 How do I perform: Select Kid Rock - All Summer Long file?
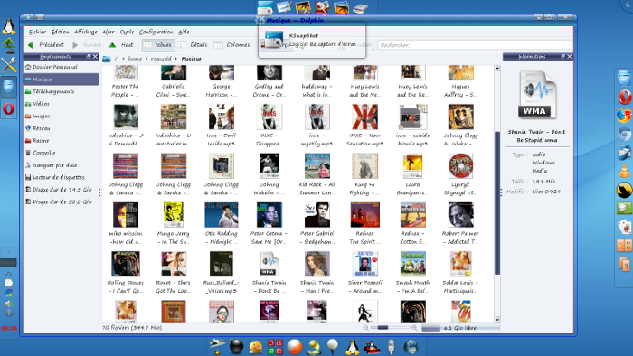click(316, 174)
